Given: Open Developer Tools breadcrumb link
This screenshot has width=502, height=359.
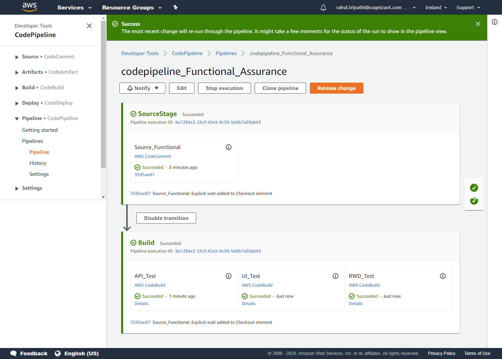Looking at the screenshot, I should tap(140, 53).
